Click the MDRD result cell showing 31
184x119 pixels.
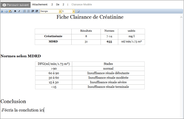pos(86,42)
